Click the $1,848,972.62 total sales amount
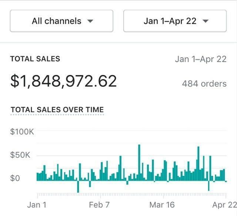Viewport: 237px width, 216px height. click(63, 81)
